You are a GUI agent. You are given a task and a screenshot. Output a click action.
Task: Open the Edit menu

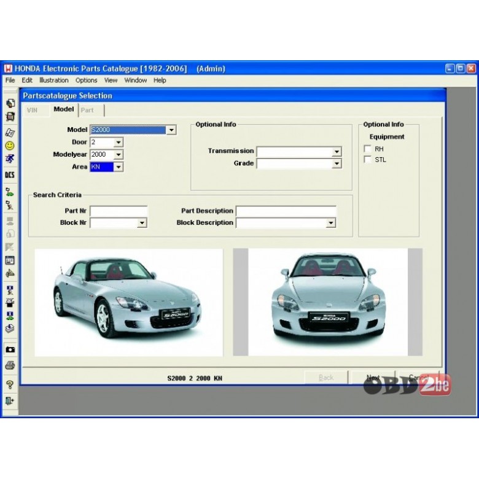(x=27, y=80)
